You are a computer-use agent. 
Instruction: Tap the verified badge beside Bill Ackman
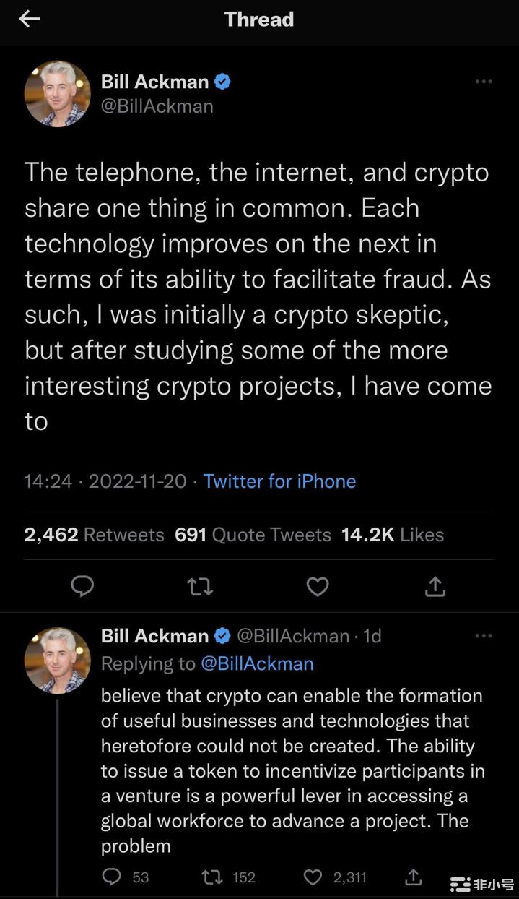click(223, 82)
